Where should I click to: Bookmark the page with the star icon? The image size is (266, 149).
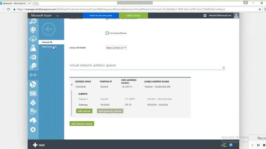(x=260, y=9)
